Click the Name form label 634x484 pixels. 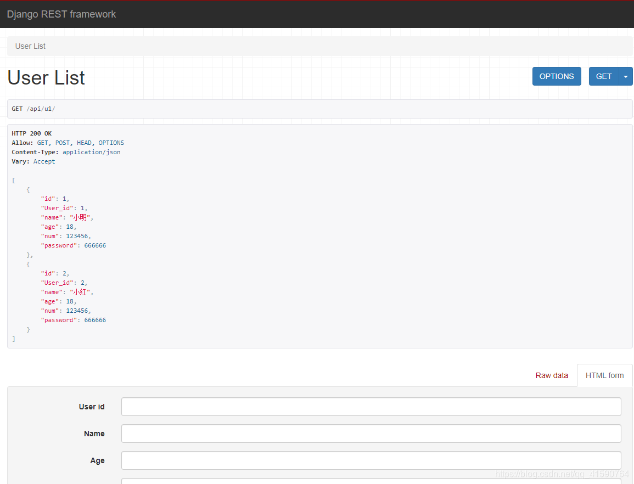coord(94,434)
